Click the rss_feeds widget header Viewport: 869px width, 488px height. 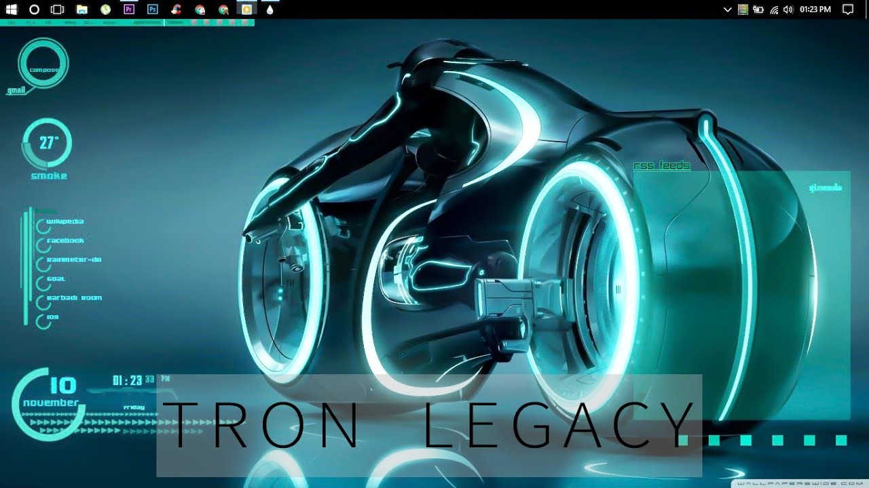coord(662,166)
